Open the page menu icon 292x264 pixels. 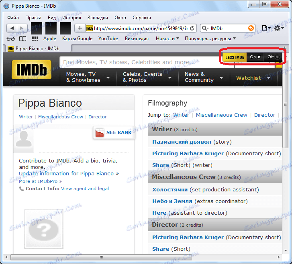pos(266,28)
